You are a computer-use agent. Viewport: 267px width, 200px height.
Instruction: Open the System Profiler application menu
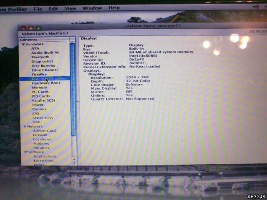pyautogui.click(x=13, y=9)
